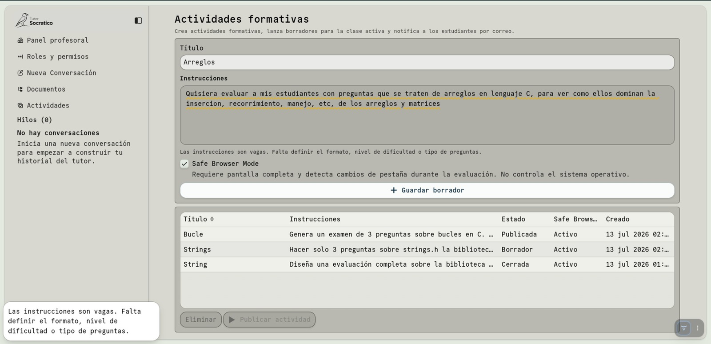Open Actividades from the sidebar
Screen dimensions: 711x344
tap(48, 106)
